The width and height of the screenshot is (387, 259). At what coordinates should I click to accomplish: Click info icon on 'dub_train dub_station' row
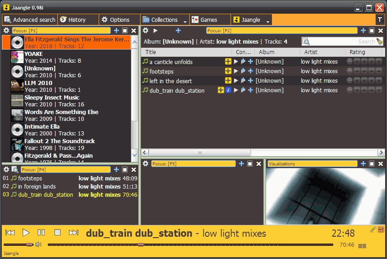[x=228, y=90]
